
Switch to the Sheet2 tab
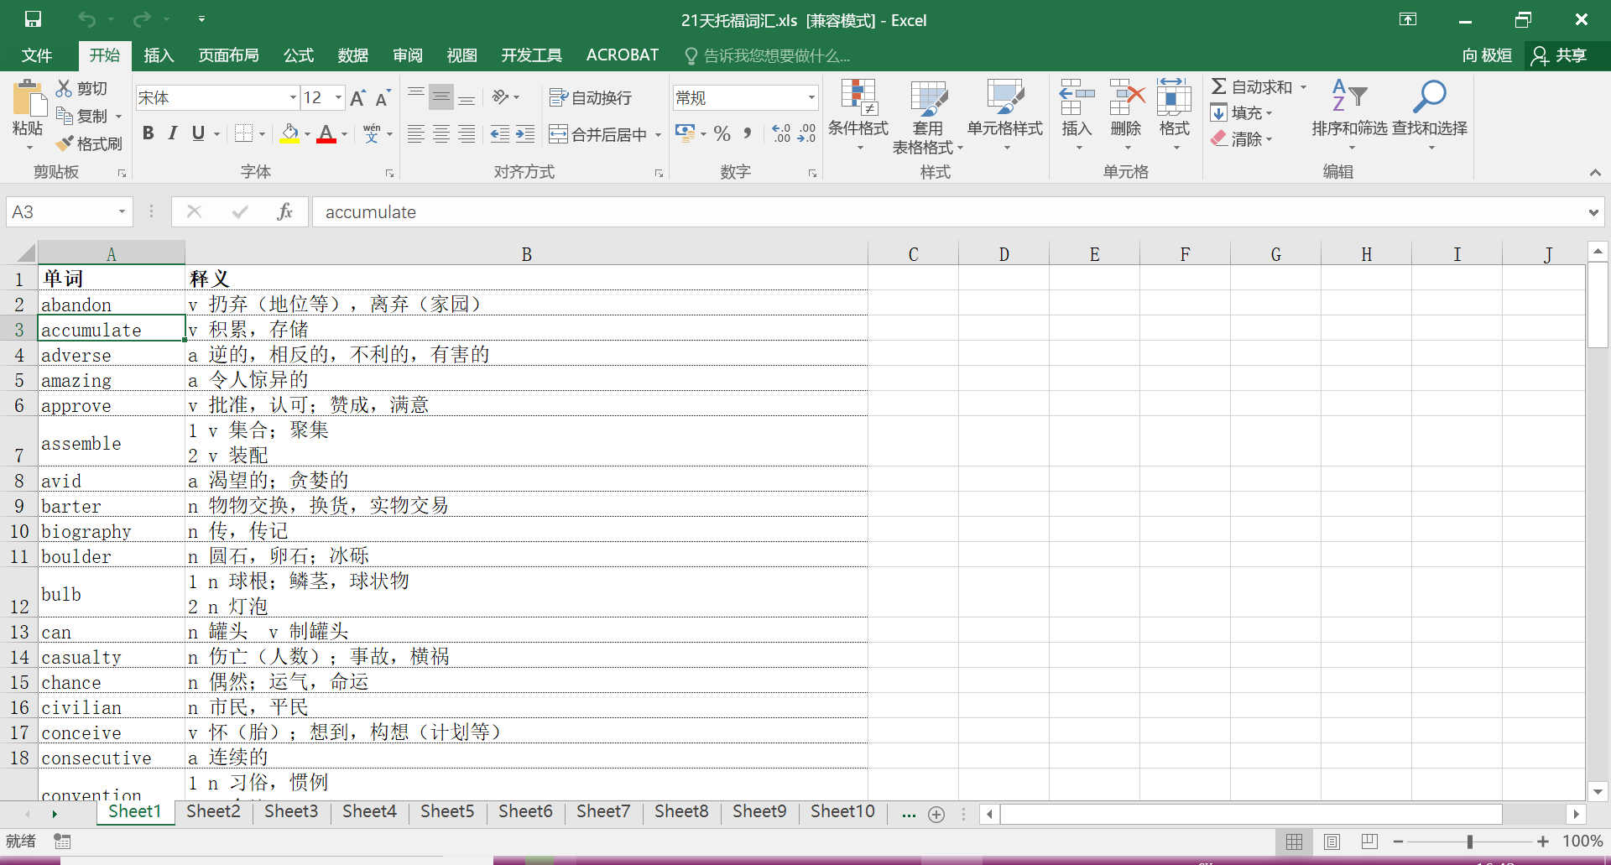[213, 811]
